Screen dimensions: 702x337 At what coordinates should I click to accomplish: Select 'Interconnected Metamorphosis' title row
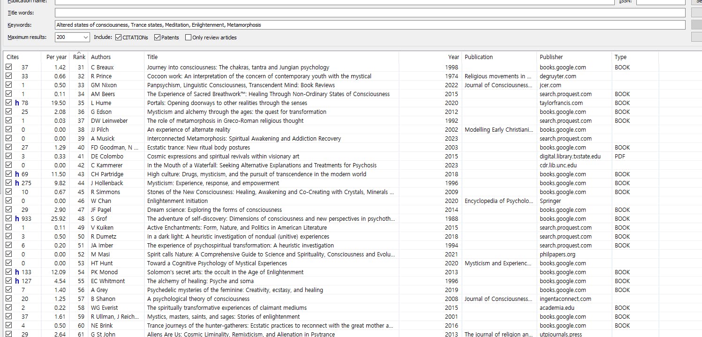244,139
